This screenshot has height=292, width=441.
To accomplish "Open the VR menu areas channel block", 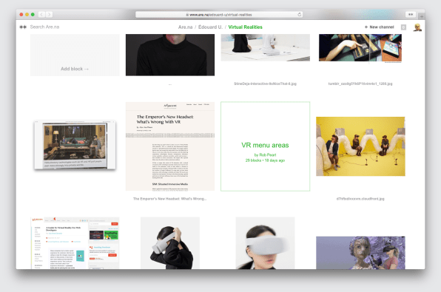I will click(x=265, y=146).
